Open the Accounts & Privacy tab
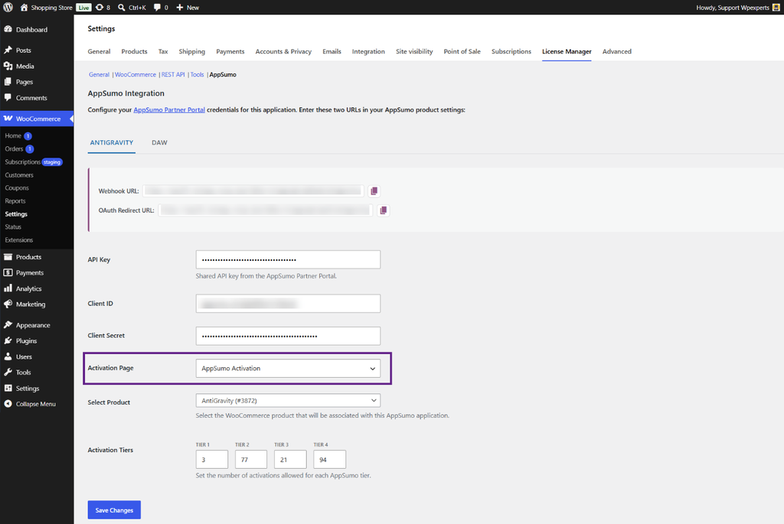 point(283,51)
